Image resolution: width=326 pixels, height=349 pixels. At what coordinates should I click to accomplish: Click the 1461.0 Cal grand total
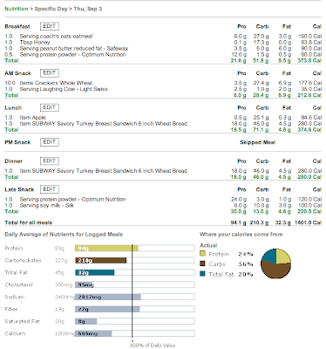308,222
